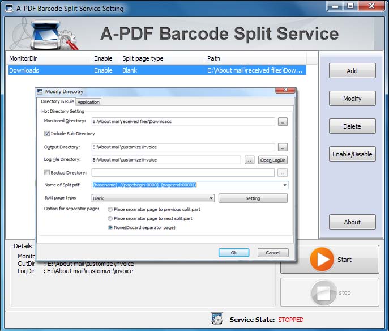Select Place separator page to next split part

110,219
